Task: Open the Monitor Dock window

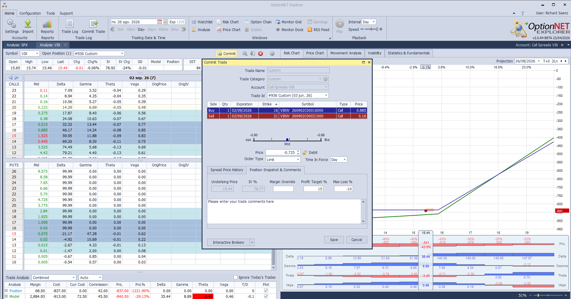Action: [290, 30]
